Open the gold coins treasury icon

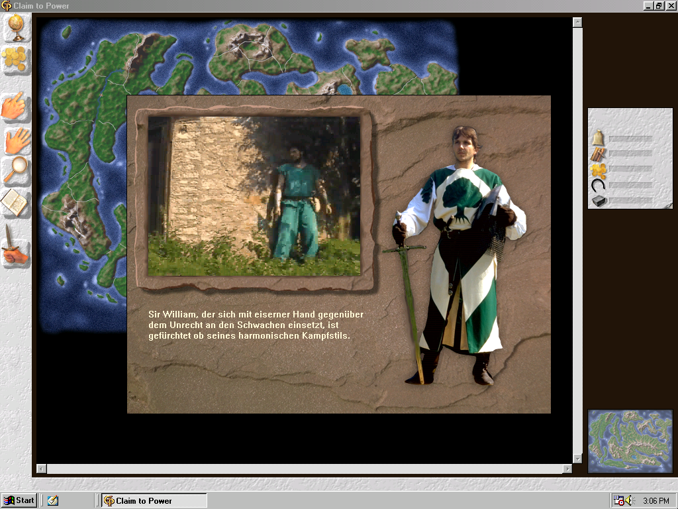pos(16,59)
